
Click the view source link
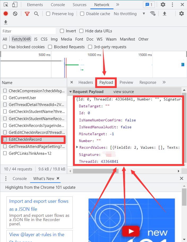124,92
